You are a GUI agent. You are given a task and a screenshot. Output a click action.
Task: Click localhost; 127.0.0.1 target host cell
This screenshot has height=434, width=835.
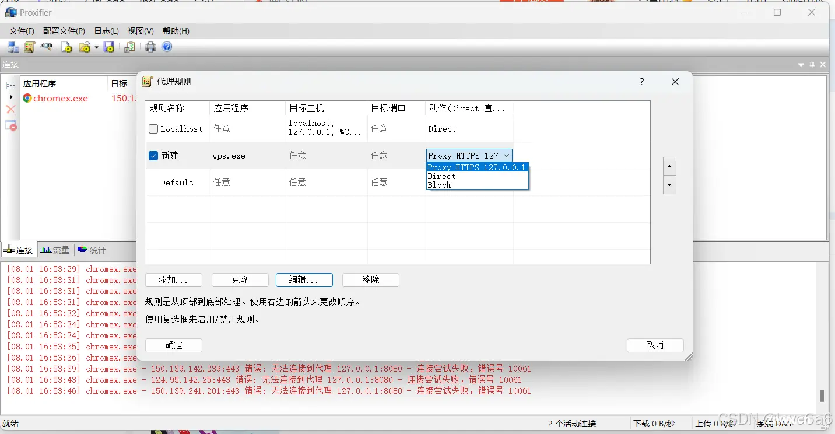coord(327,128)
